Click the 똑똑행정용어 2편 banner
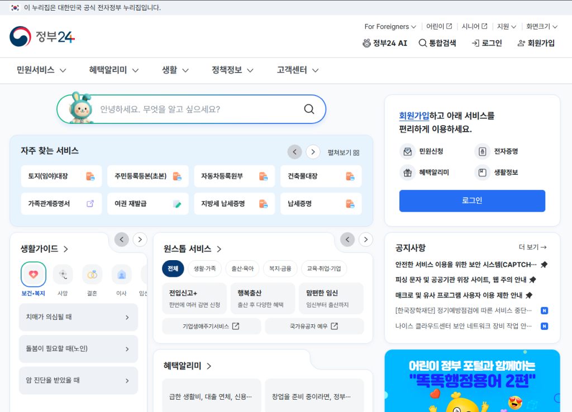Screen dimensions: 572x412 (x=472, y=381)
